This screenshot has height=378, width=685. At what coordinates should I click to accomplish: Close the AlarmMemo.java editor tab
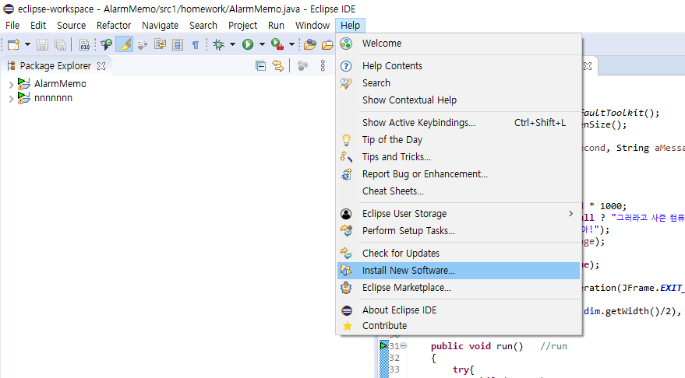588,66
